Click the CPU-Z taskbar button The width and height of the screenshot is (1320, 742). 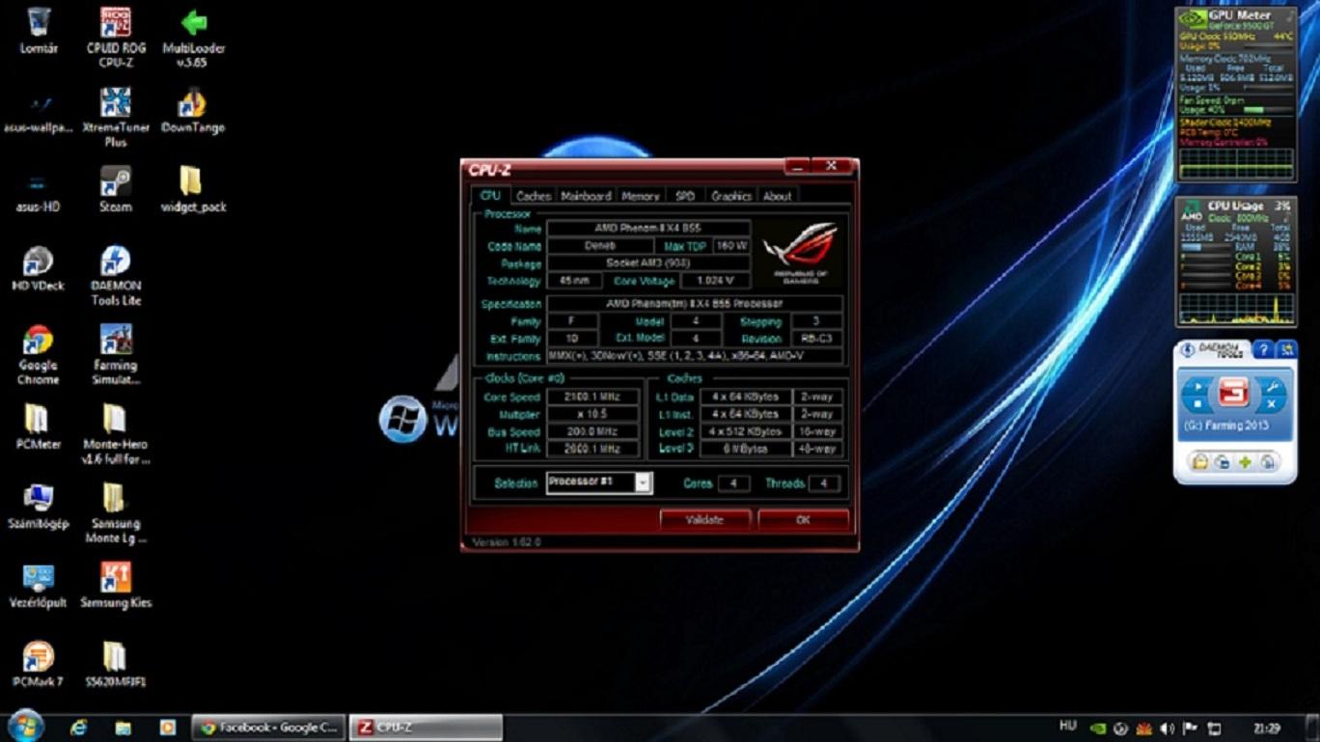pyautogui.click(x=426, y=728)
